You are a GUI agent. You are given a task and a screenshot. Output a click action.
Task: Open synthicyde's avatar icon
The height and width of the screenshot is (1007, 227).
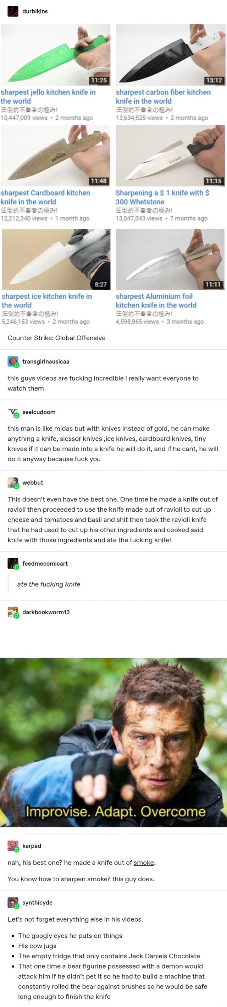tap(13, 902)
